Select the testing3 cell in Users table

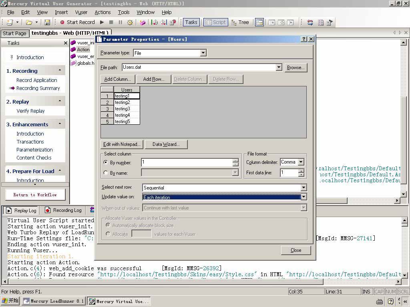click(127, 109)
